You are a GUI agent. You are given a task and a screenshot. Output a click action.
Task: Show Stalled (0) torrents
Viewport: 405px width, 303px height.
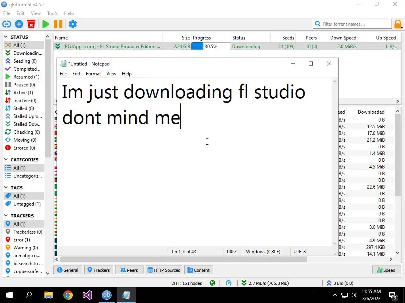click(24, 108)
